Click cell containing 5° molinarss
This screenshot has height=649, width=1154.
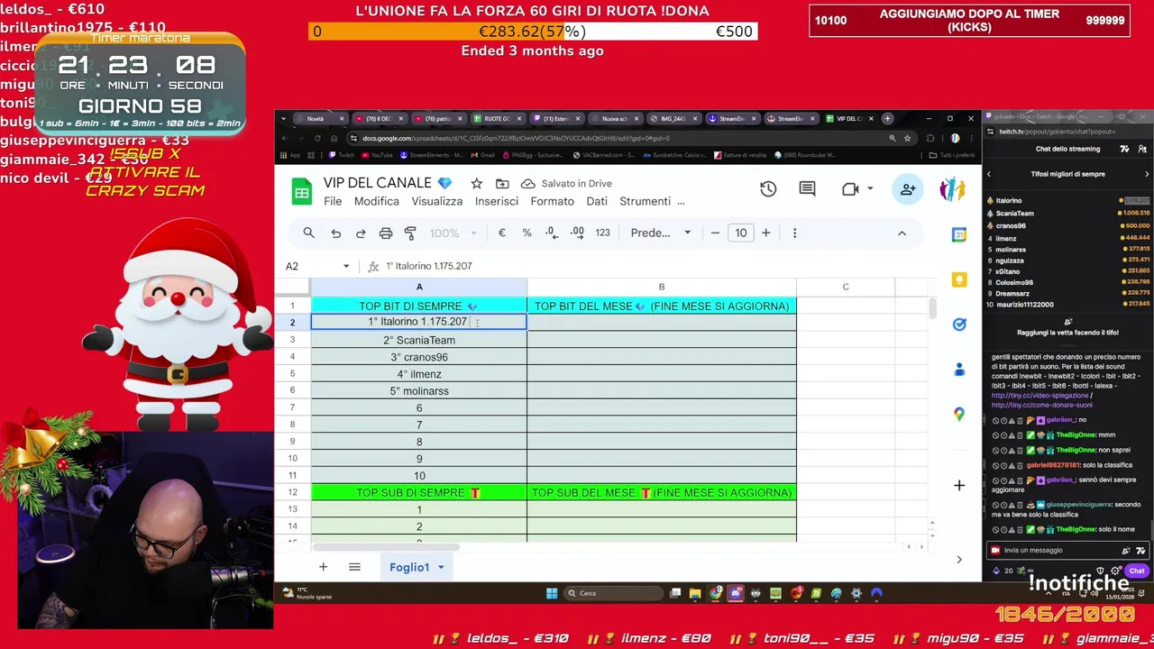pyautogui.click(x=419, y=391)
